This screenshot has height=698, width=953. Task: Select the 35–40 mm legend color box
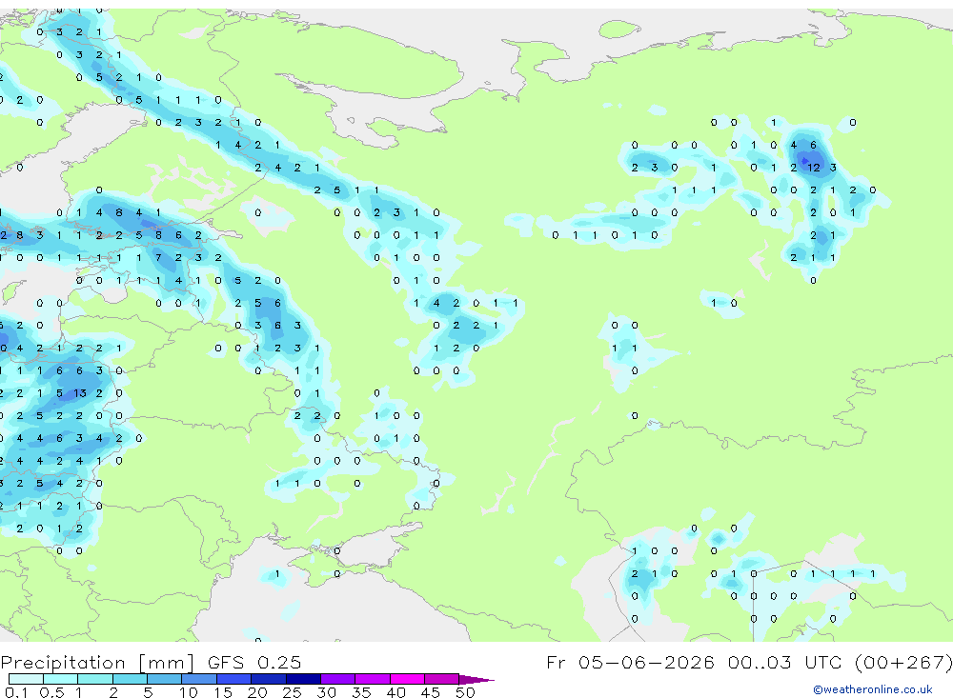[372, 679]
